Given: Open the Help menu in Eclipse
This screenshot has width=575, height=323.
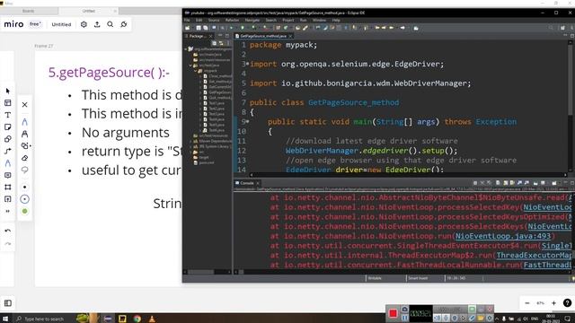Looking at the screenshot, I should [x=335, y=20].
